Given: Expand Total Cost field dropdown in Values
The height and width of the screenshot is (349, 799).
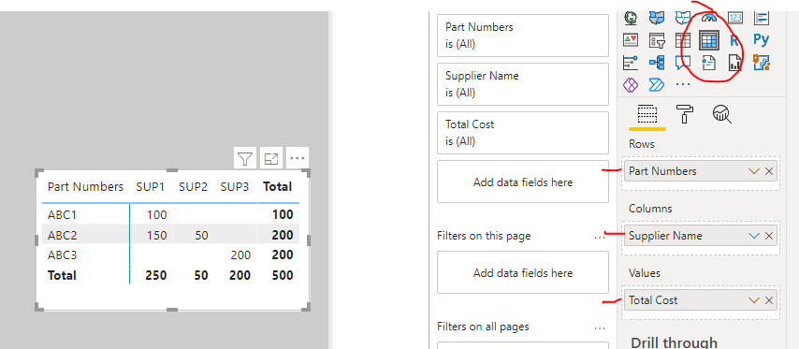Looking at the screenshot, I should coord(754,300).
